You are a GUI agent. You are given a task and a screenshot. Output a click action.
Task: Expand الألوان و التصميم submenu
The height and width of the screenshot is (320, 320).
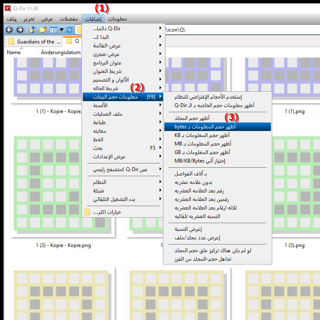coord(122,80)
